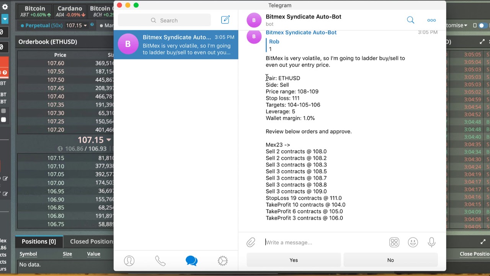The width and height of the screenshot is (490, 276).
Task: Click the globe index price icon in orderbook
Action: tap(60, 148)
